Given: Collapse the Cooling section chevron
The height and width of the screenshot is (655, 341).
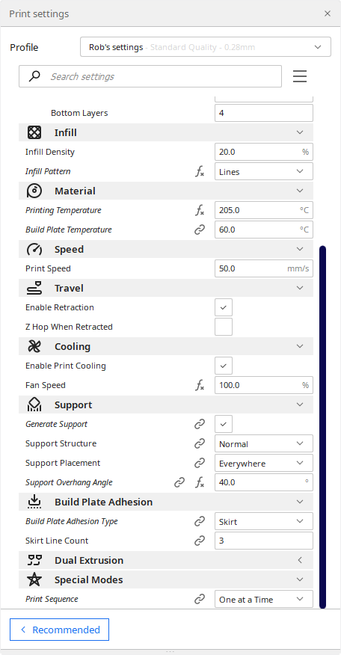Looking at the screenshot, I should 300,346.
